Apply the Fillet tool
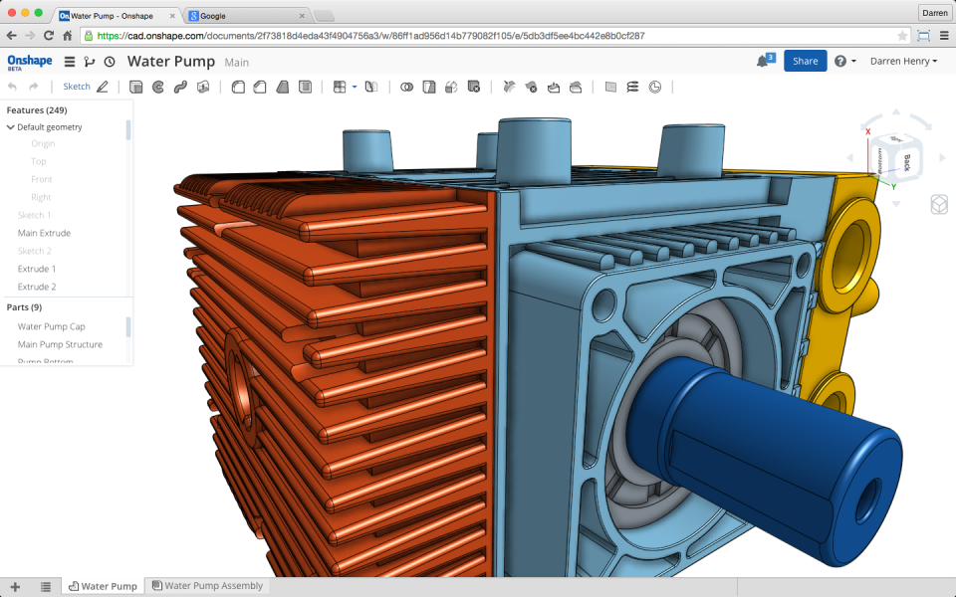 click(x=241, y=87)
